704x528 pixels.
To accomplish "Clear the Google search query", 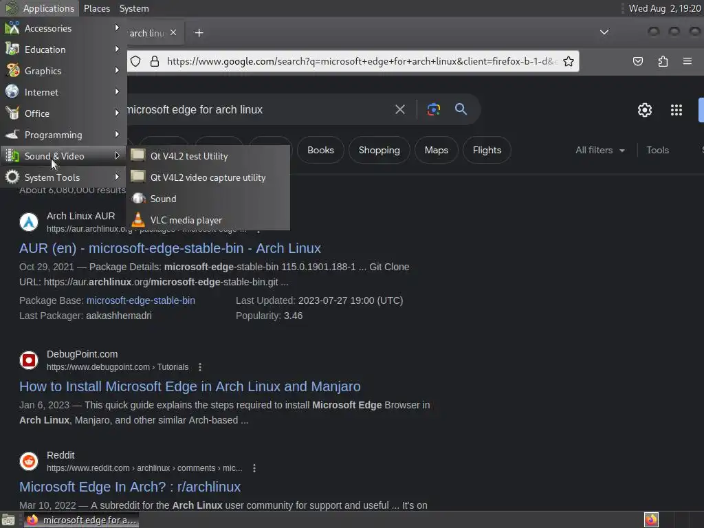I will coord(400,109).
